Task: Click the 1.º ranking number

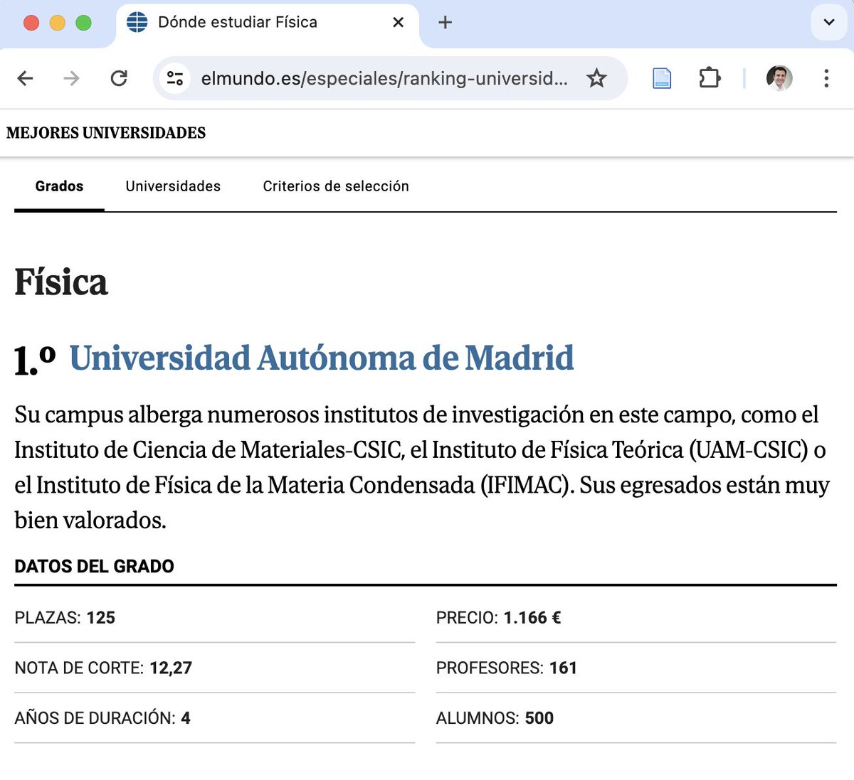Action: pos(35,360)
